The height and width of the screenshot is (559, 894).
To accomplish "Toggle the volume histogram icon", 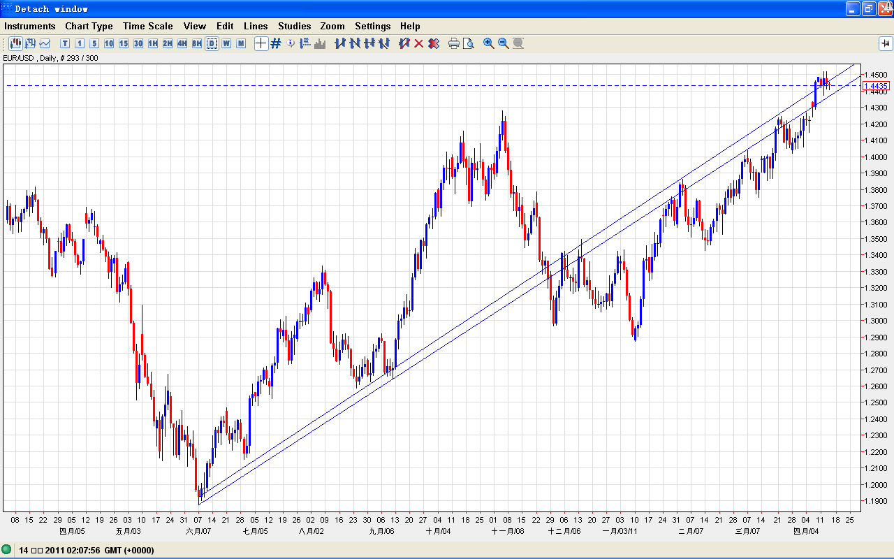I will point(320,43).
